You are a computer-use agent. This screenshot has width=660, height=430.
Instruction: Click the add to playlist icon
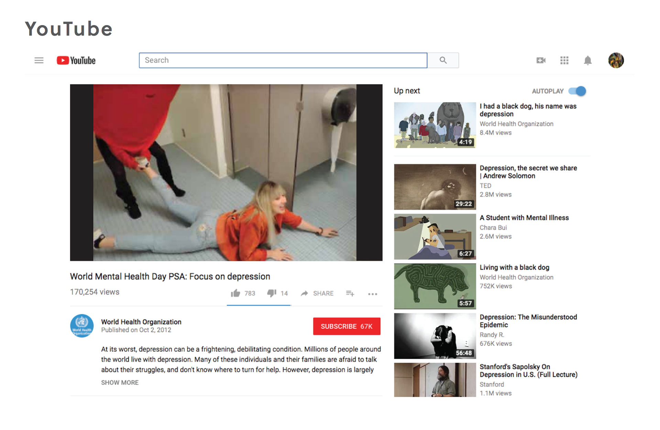[350, 293]
